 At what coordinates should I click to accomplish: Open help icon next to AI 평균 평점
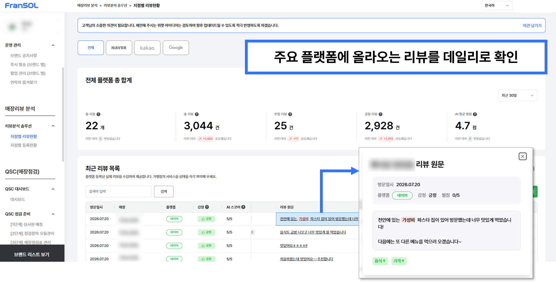point(475,114)
